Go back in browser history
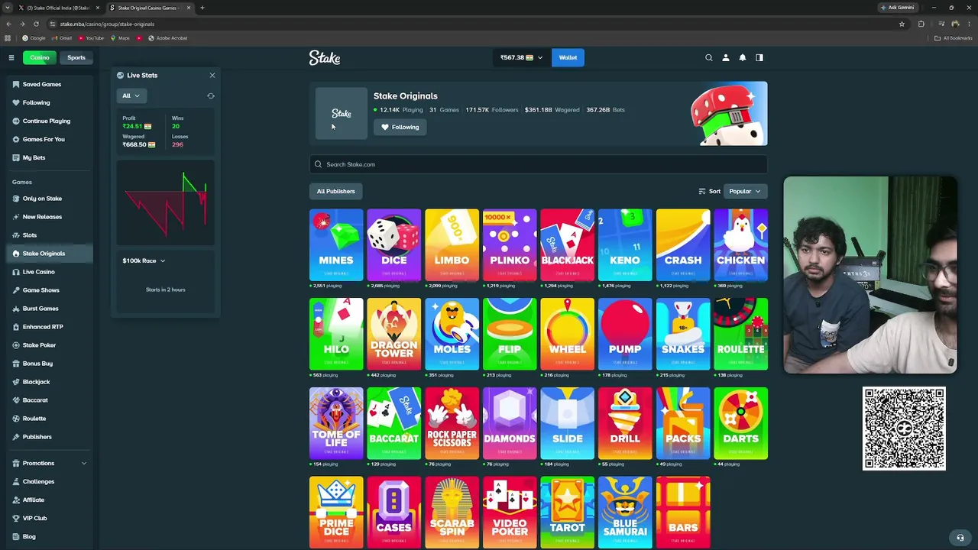 [x=8, y=24]
